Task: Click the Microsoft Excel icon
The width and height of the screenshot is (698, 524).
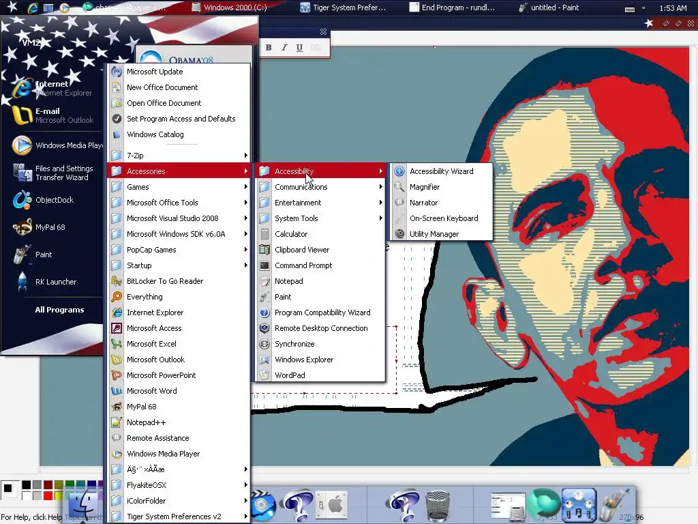Action: 117,344
